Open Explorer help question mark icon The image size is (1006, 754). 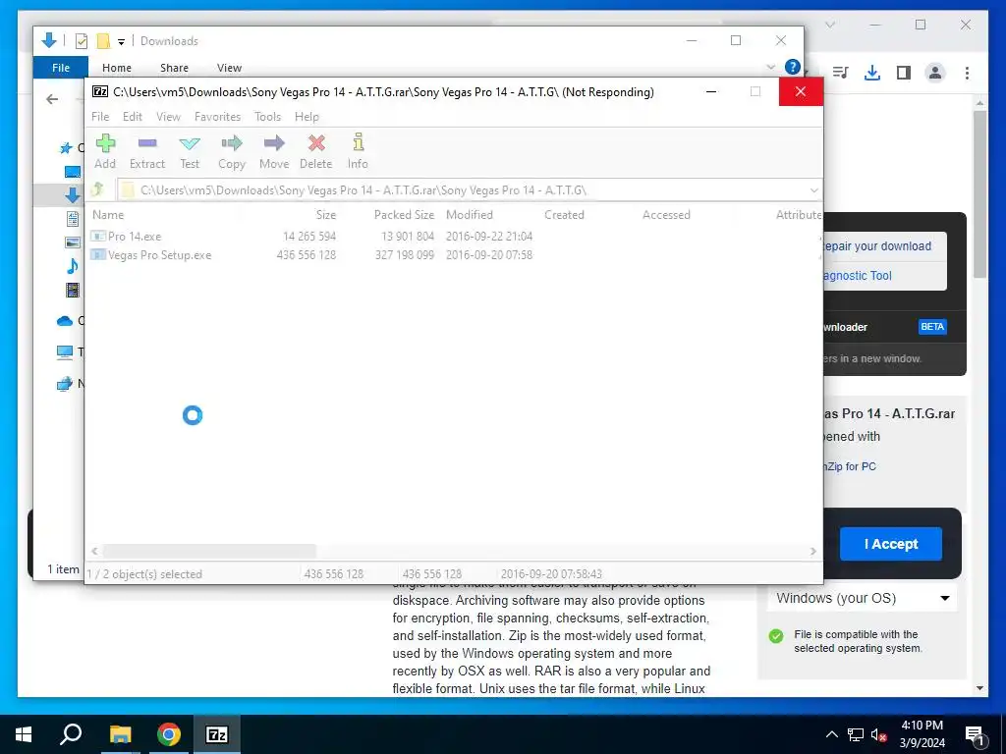(793, 67)
